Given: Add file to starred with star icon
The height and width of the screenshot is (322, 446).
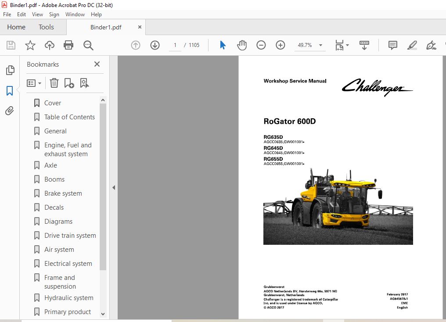Looking at the screenshot, I should click(x=30, y=45).
